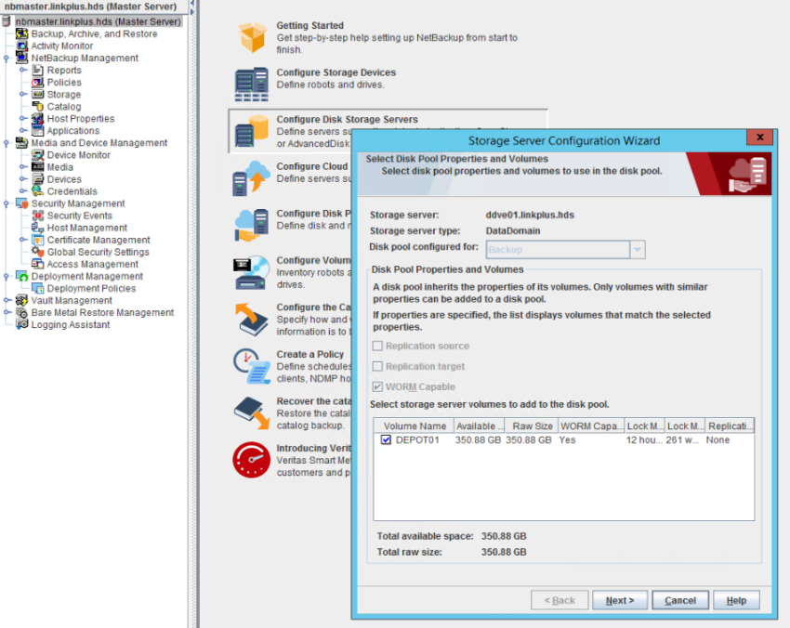Click the Next button in wizard
The height and width of the screenshot is (628, 790).
[x=620, y=600]
